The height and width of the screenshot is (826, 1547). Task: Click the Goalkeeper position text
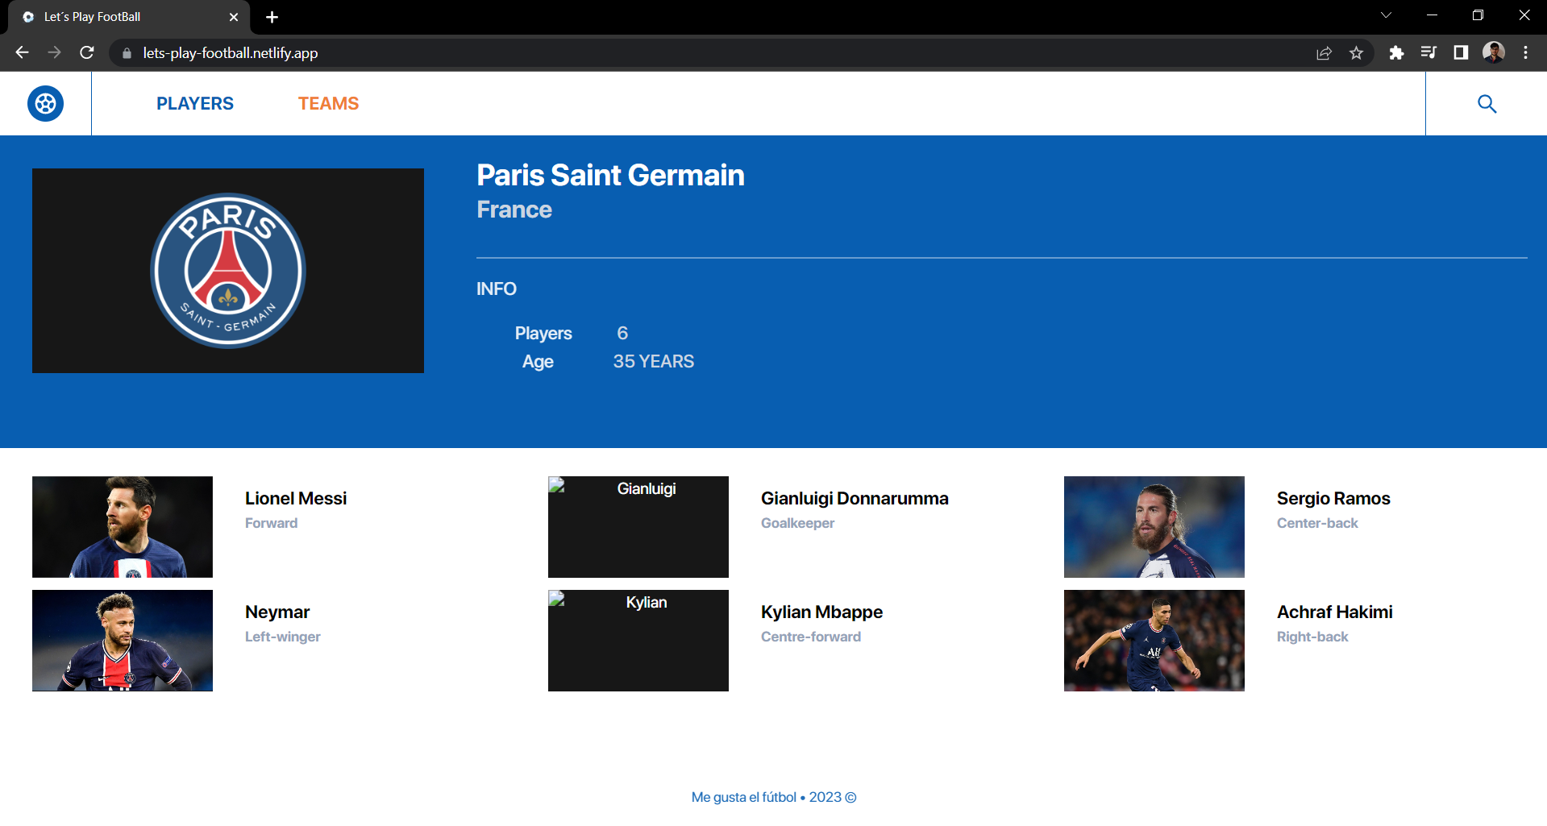[x=798, y=523]
